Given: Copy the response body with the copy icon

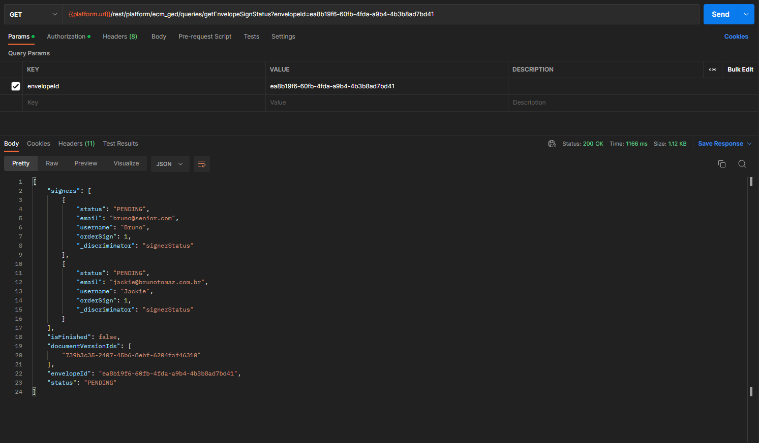Looking at the screenshot, I should pyautogui.click(x=721, y=164).
